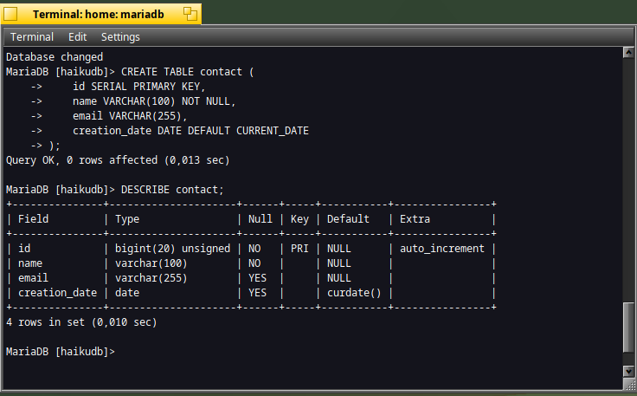This screenshot has width=637, height=396.
Task: Select the 'Terminal: home: mariadb' title tab
Action: coord(99,14)
